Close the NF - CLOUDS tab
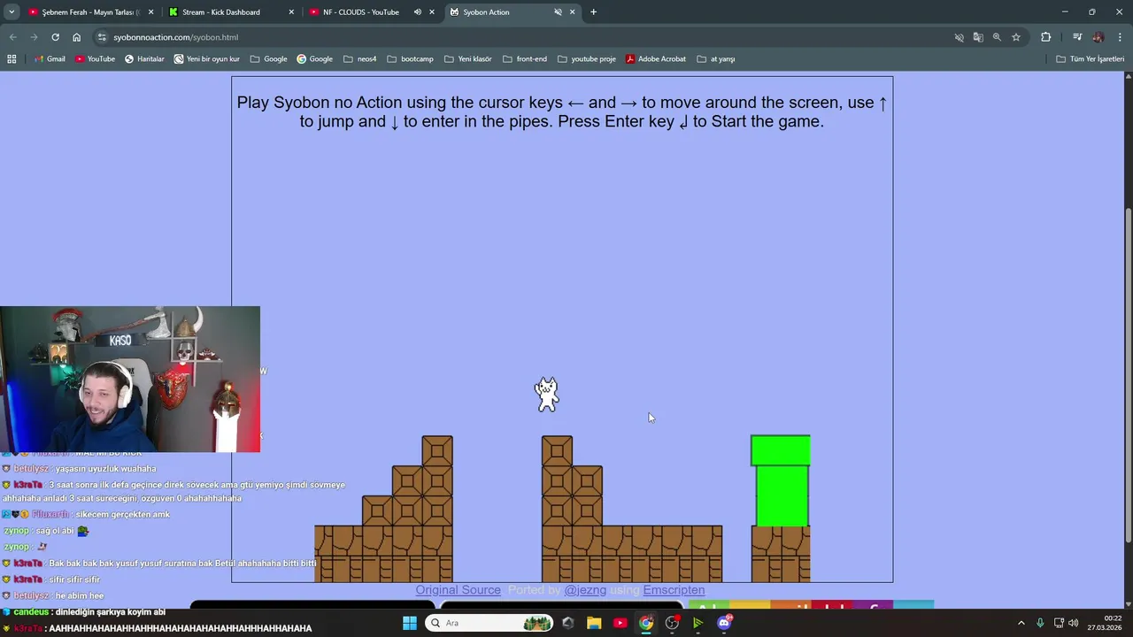Viewport: 1133px width, 637px height. [432, 12]
